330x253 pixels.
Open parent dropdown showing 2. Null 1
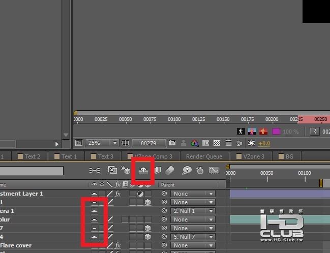coord(193,211)
